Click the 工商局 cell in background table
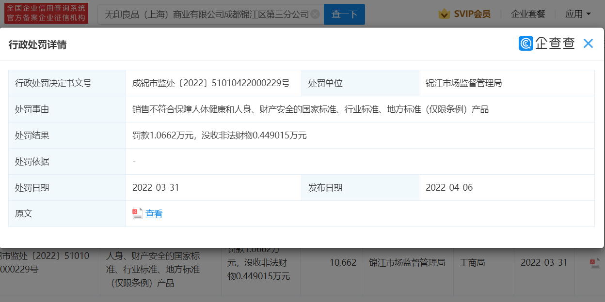This screenshot has height=302, width=605. 472,263
